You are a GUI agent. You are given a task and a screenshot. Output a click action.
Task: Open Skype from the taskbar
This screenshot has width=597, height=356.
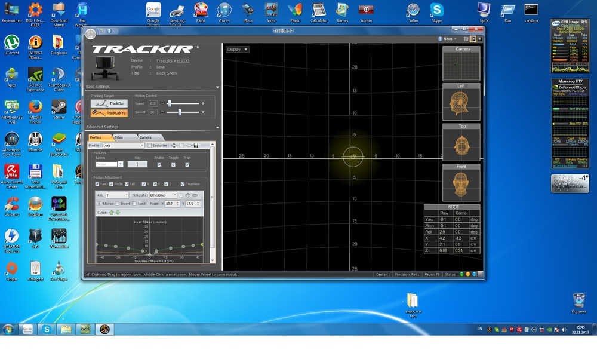tap(47, 329)
